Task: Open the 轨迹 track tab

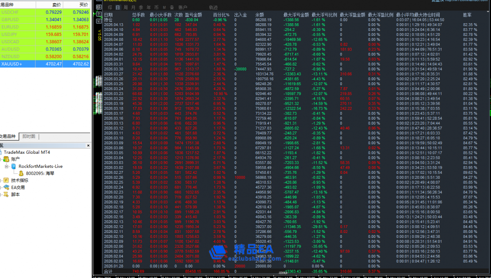Action: [213, 8]
